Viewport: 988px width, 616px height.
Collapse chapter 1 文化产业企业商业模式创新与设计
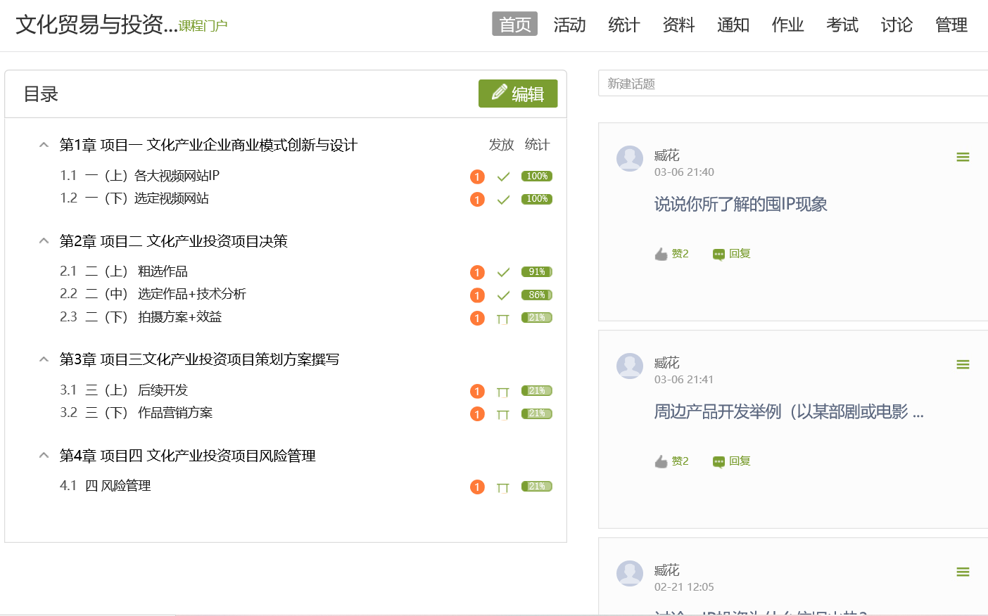pos(44,145)
